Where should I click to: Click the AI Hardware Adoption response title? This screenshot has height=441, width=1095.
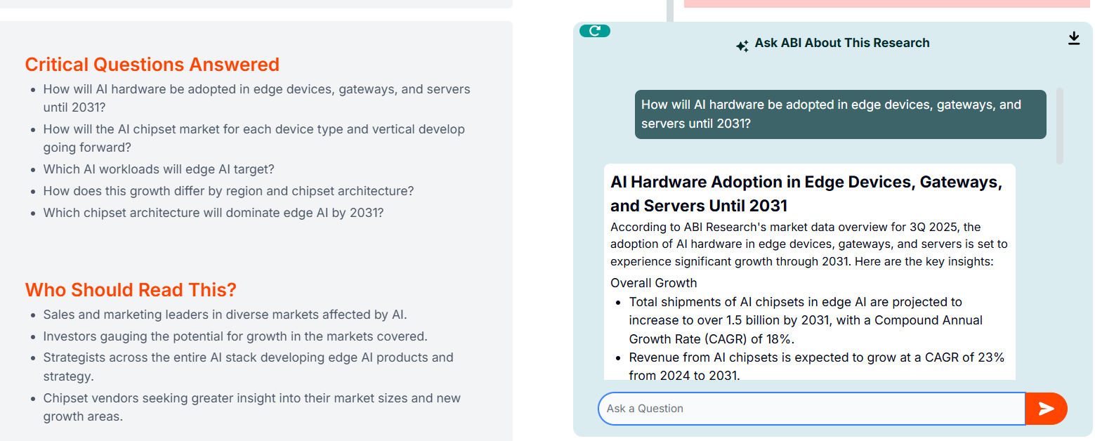tap(808, 193)
